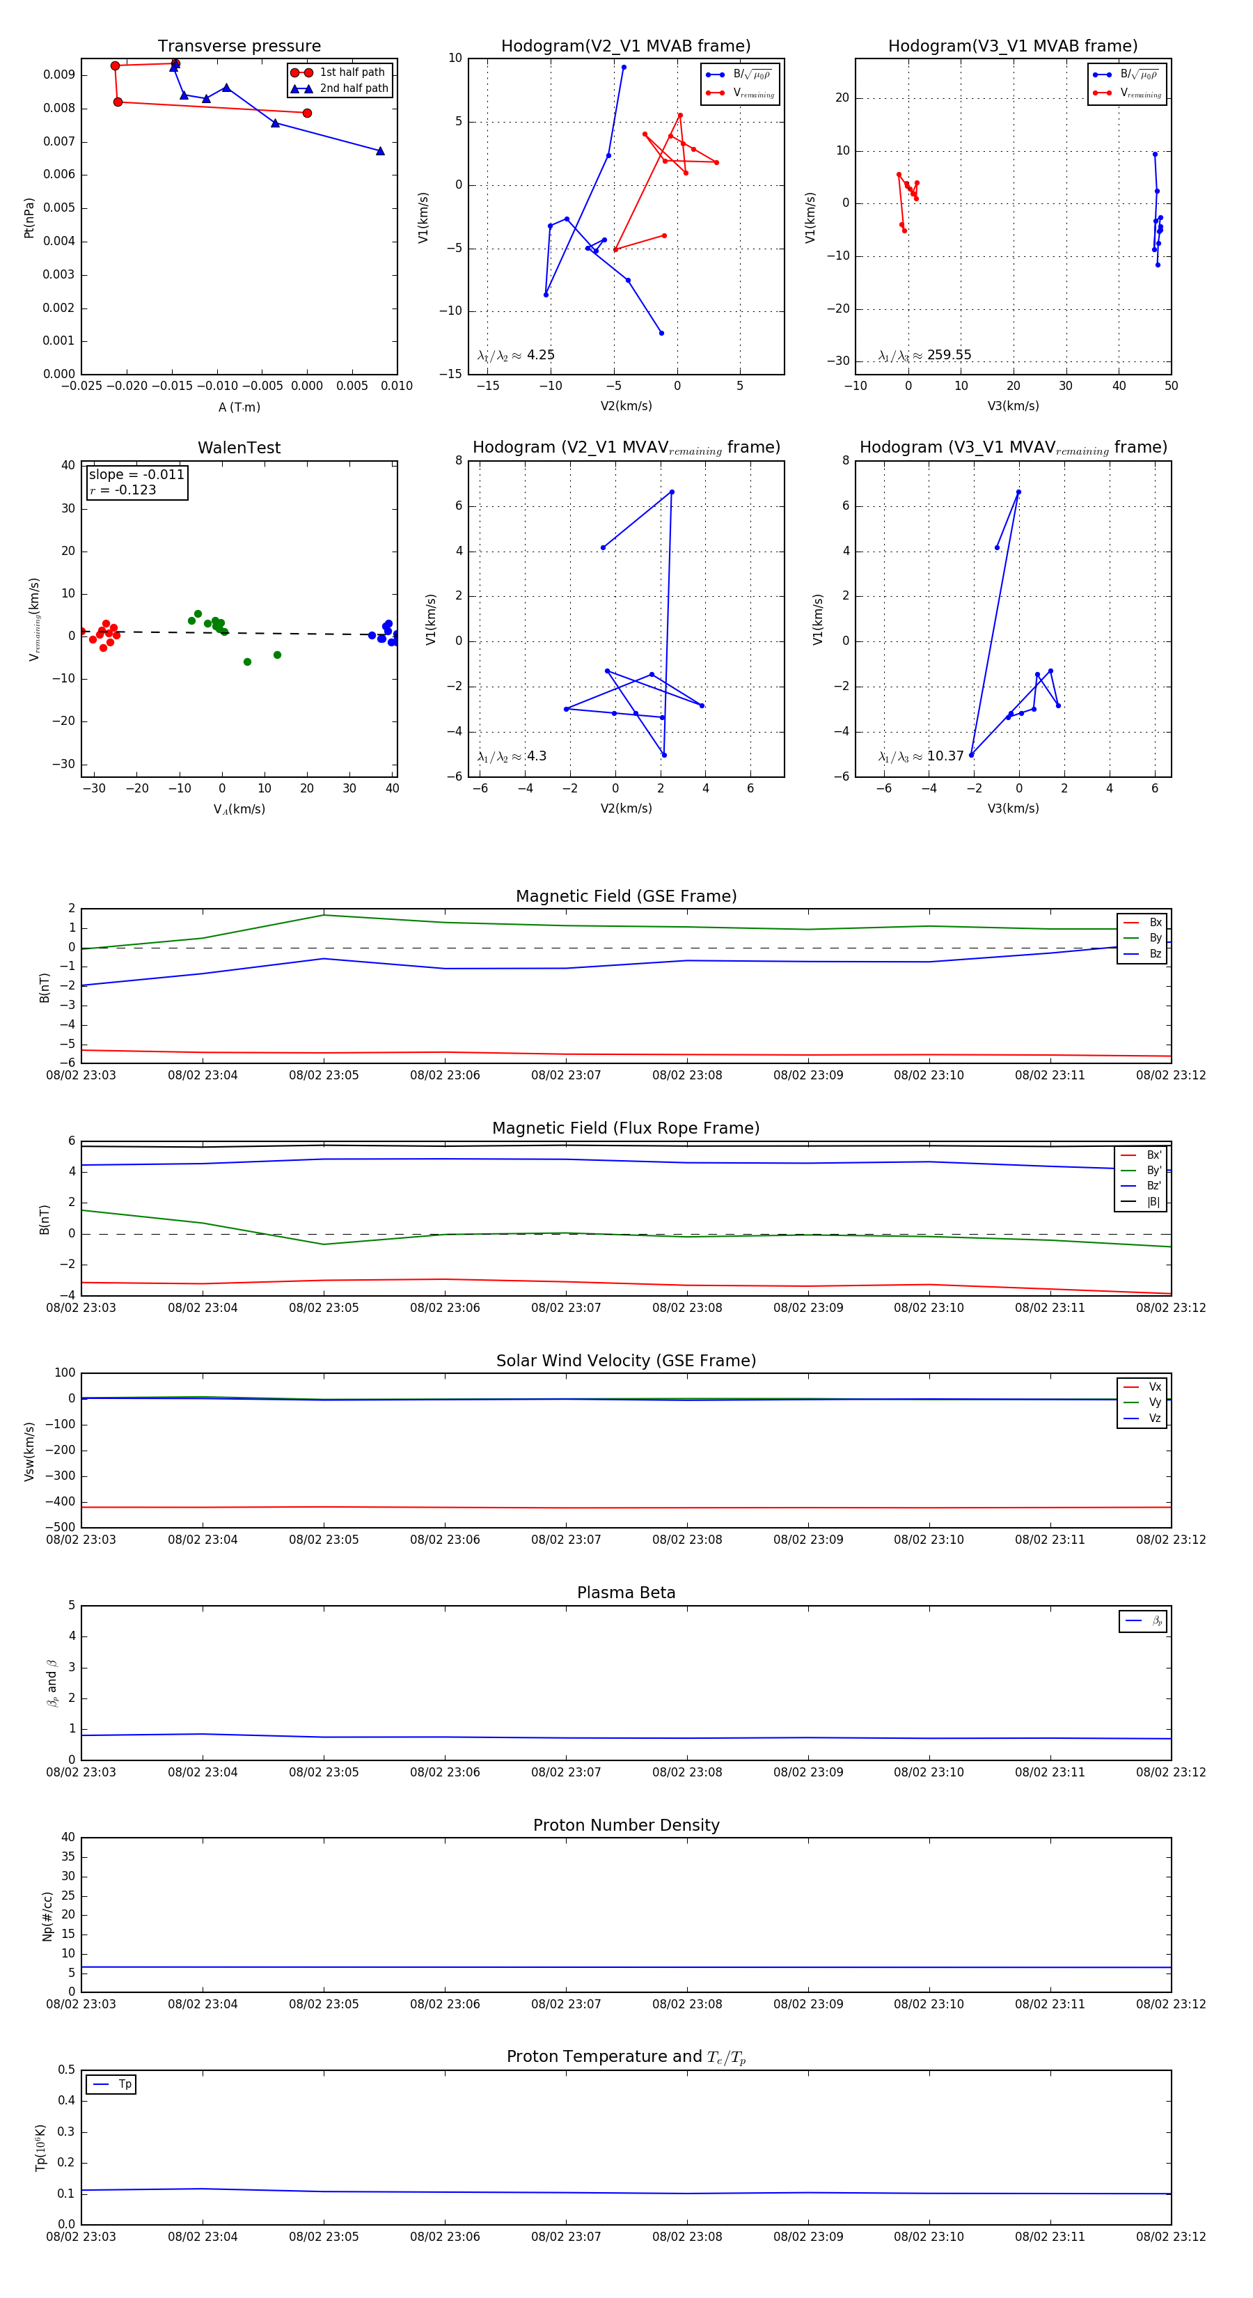The image size is (1253, 2298).
Task: Click the "Plasma Beta" plot title
Action: [626, 1593]
